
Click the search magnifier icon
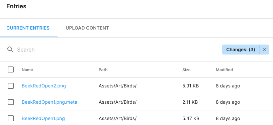(x=10, y=50)
